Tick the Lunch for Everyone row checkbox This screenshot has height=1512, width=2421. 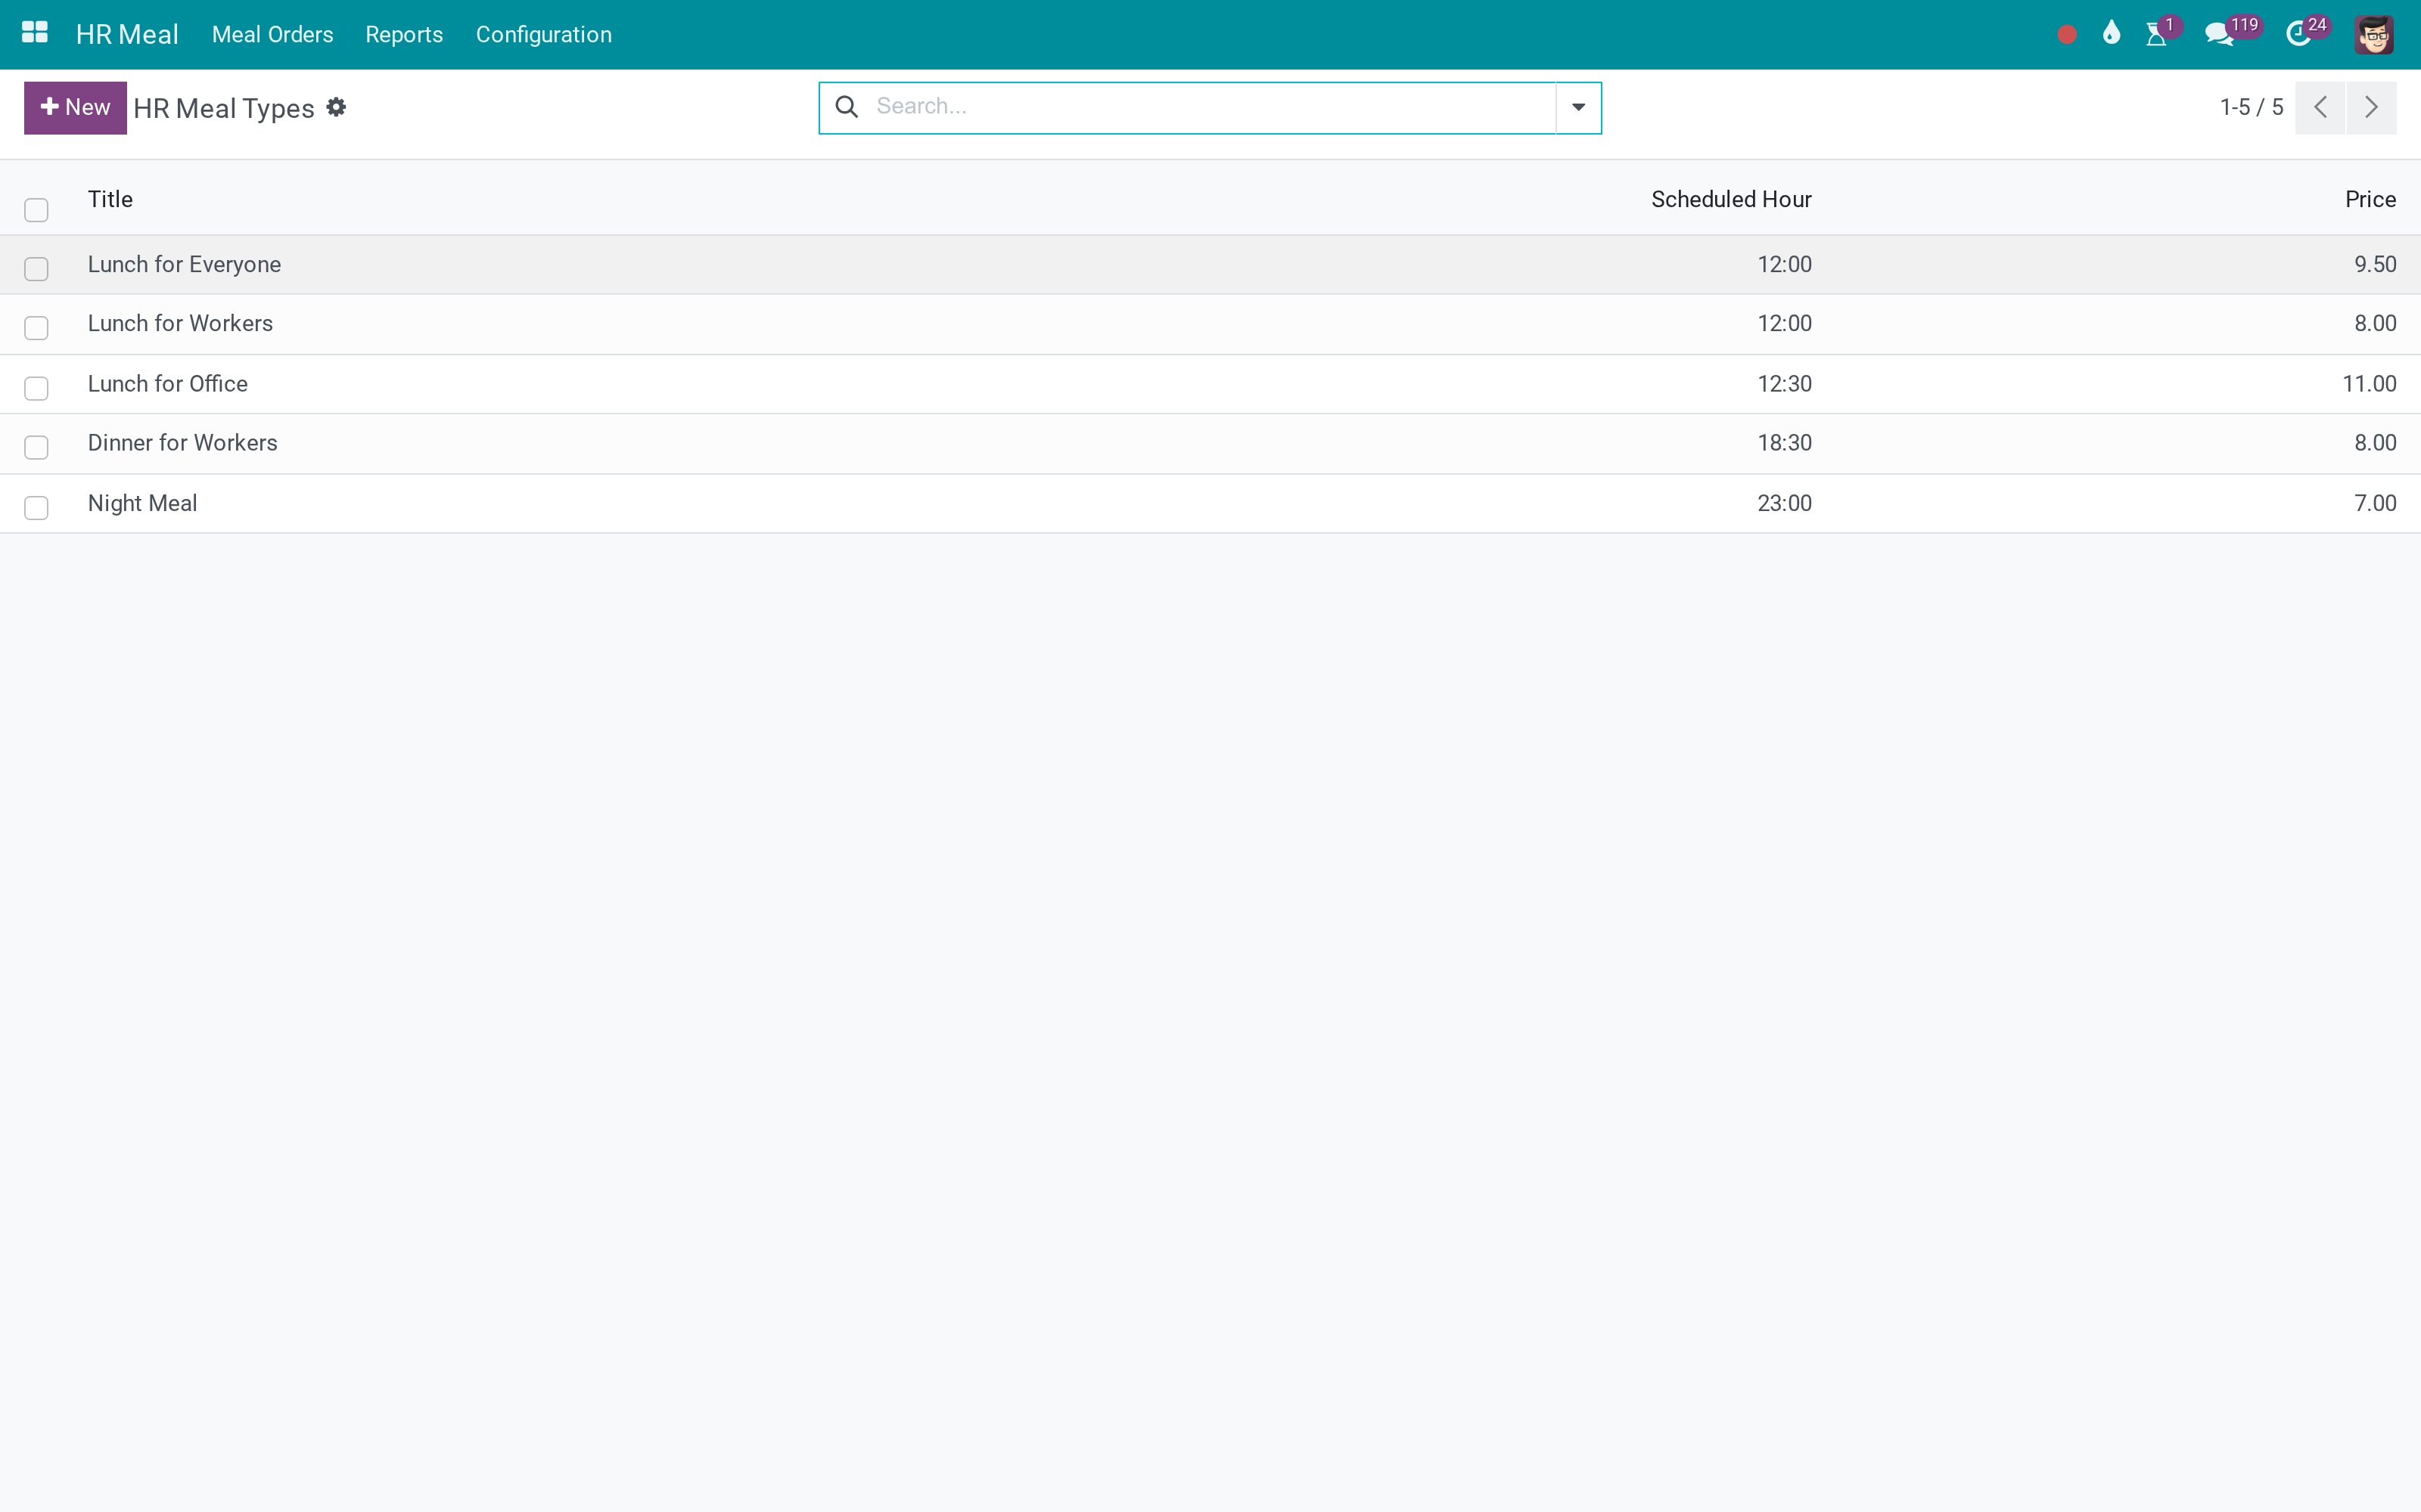point(36,269)
